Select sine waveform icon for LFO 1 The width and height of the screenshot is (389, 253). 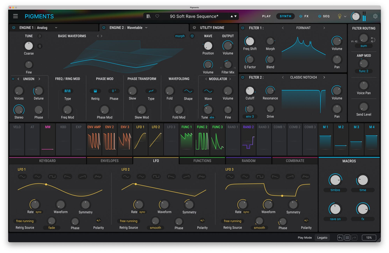pyautogui.click(x=22, y=177)
